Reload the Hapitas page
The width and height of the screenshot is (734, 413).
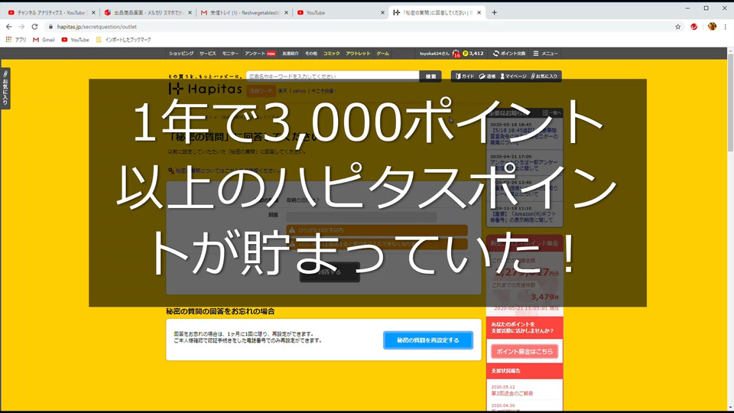tap(34, 27)
